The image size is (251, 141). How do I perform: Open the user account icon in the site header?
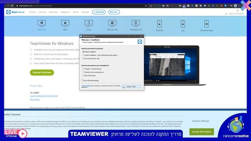tap(238, 10)
